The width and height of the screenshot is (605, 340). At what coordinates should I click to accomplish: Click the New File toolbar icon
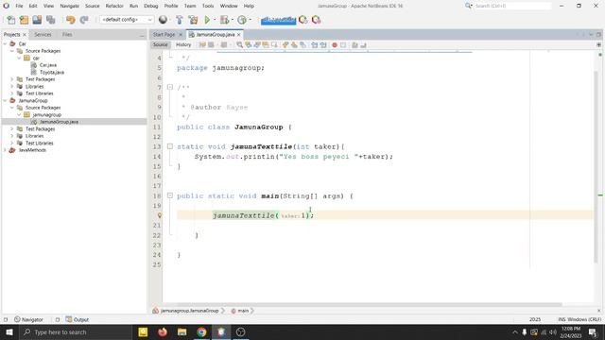pyautogui.click(x=11, y=20)
